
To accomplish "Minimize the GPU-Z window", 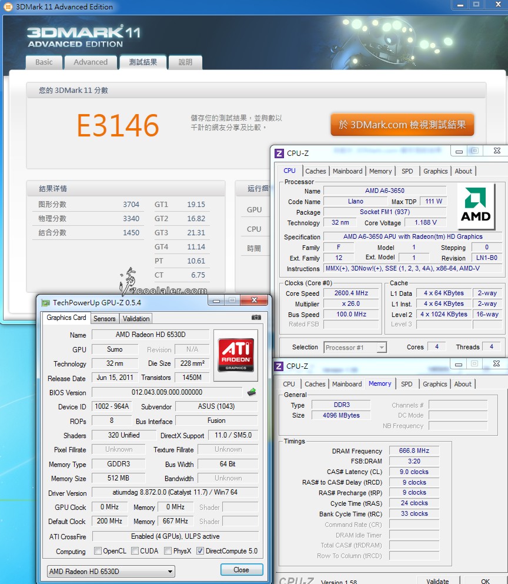I will pyautogui.click(x=216, y=300).
